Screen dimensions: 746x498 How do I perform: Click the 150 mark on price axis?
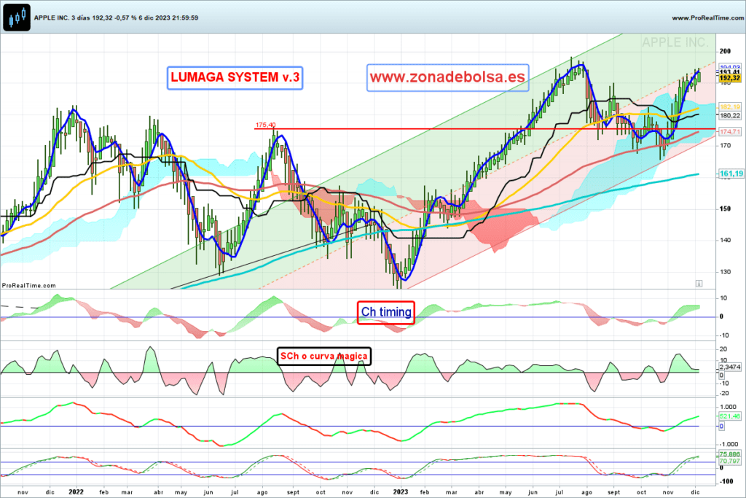pyautogui.click(x=725, y=209)
